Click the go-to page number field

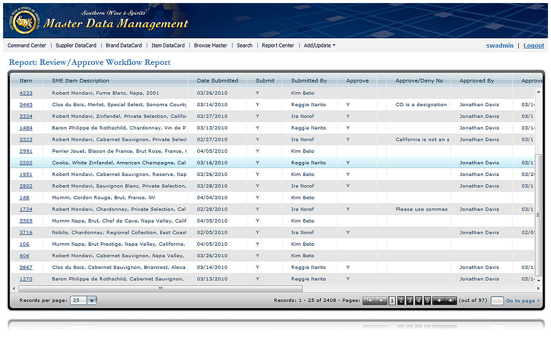tap(497, 301)
